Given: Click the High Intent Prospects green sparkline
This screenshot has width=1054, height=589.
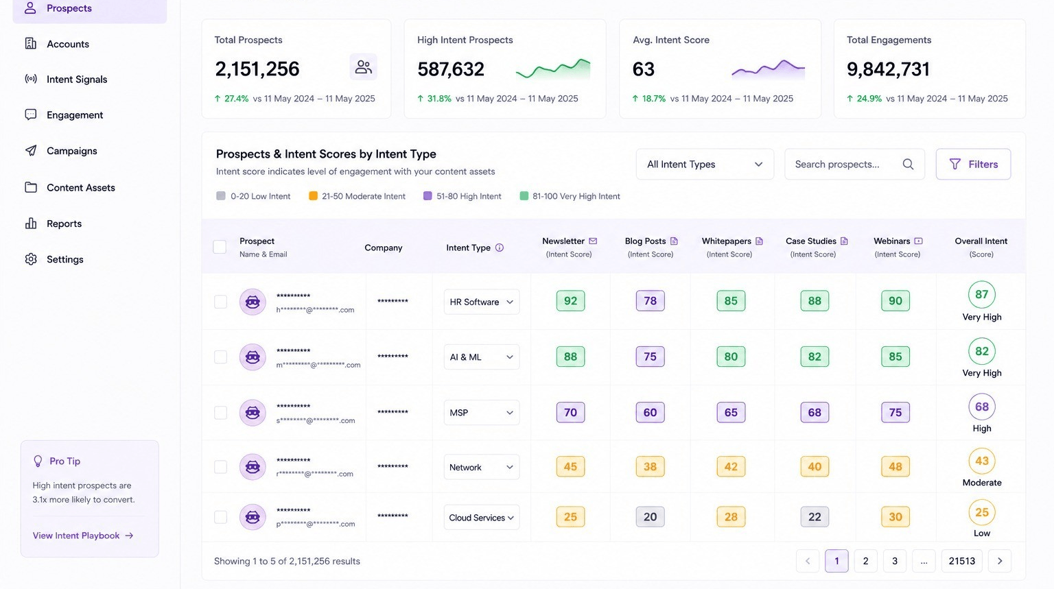Looking at the screenshot, I should pos(553,69).
